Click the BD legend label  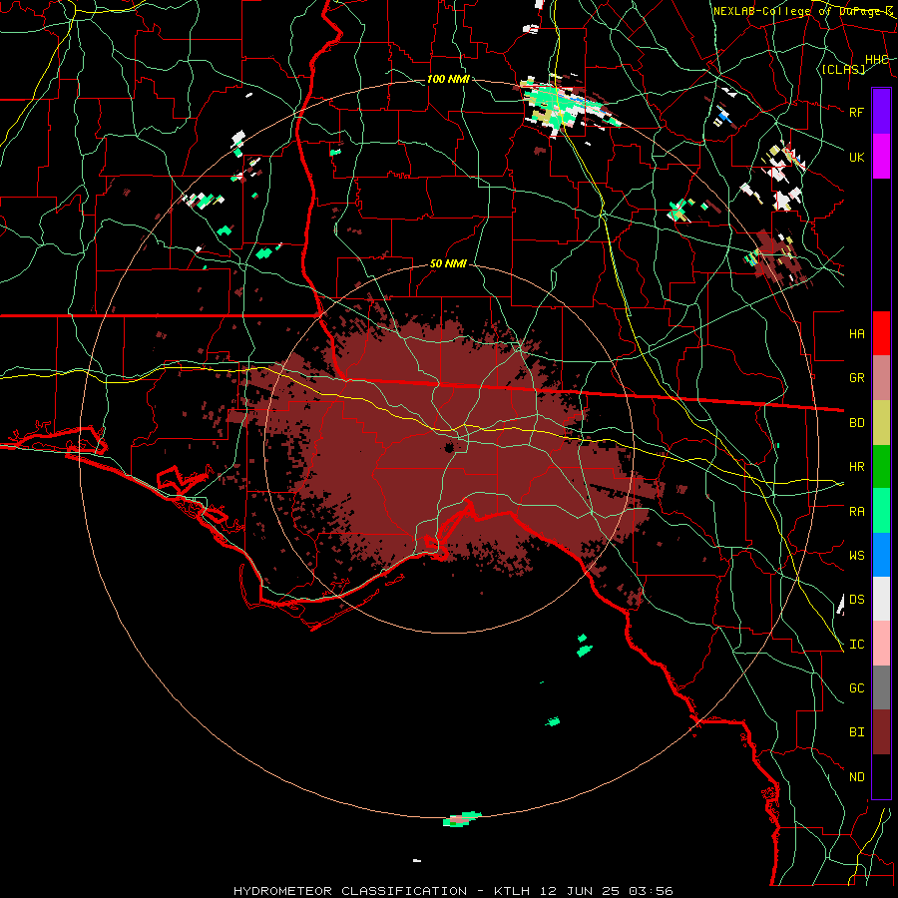coord(857,423)
